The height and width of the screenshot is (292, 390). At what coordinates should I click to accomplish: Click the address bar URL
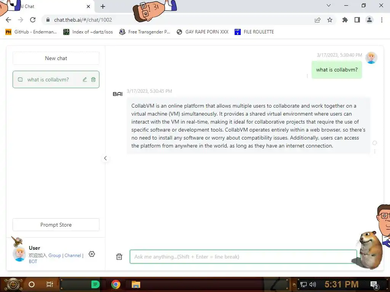coord(83,20)
